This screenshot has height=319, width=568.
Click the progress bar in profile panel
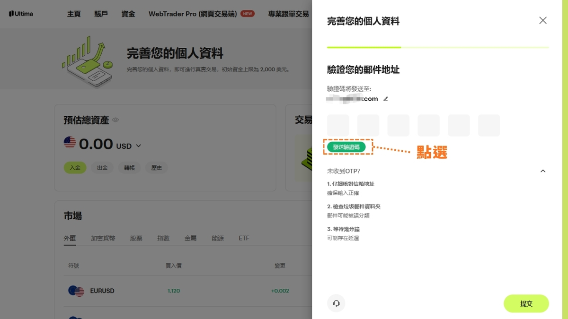(x=438, y=47)
